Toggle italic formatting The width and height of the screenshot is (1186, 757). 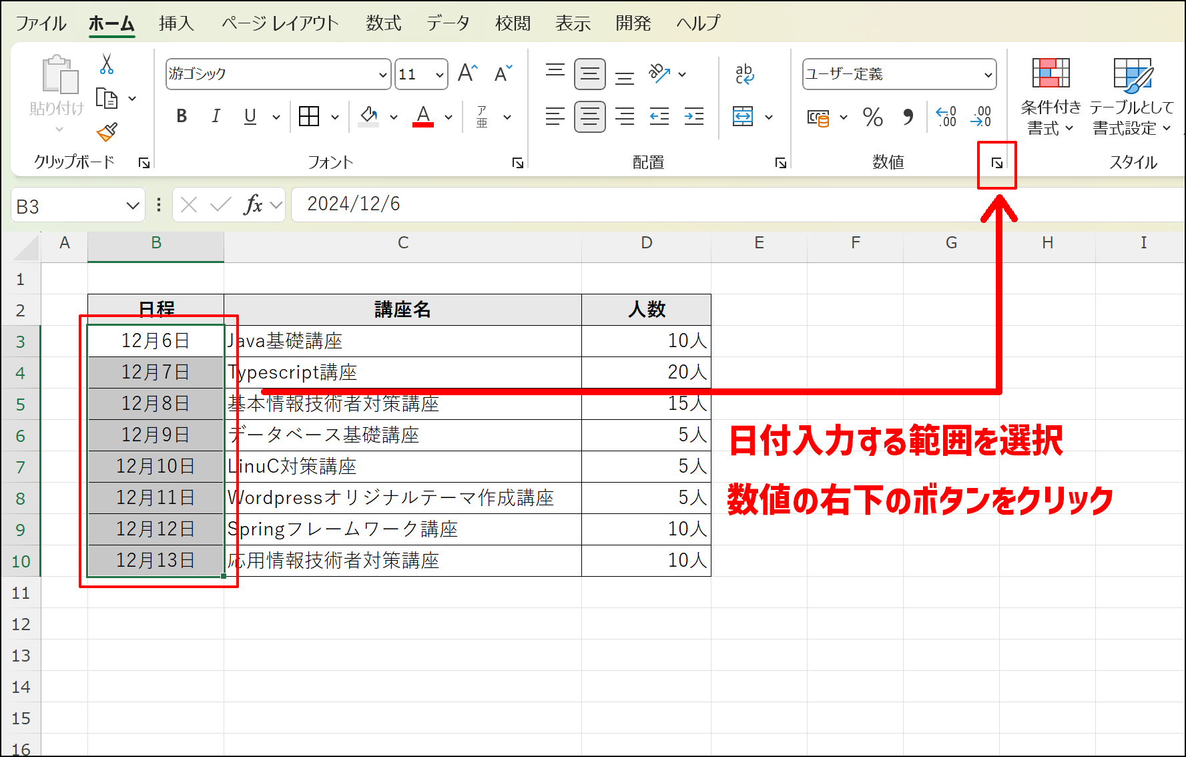click(215, 117)
